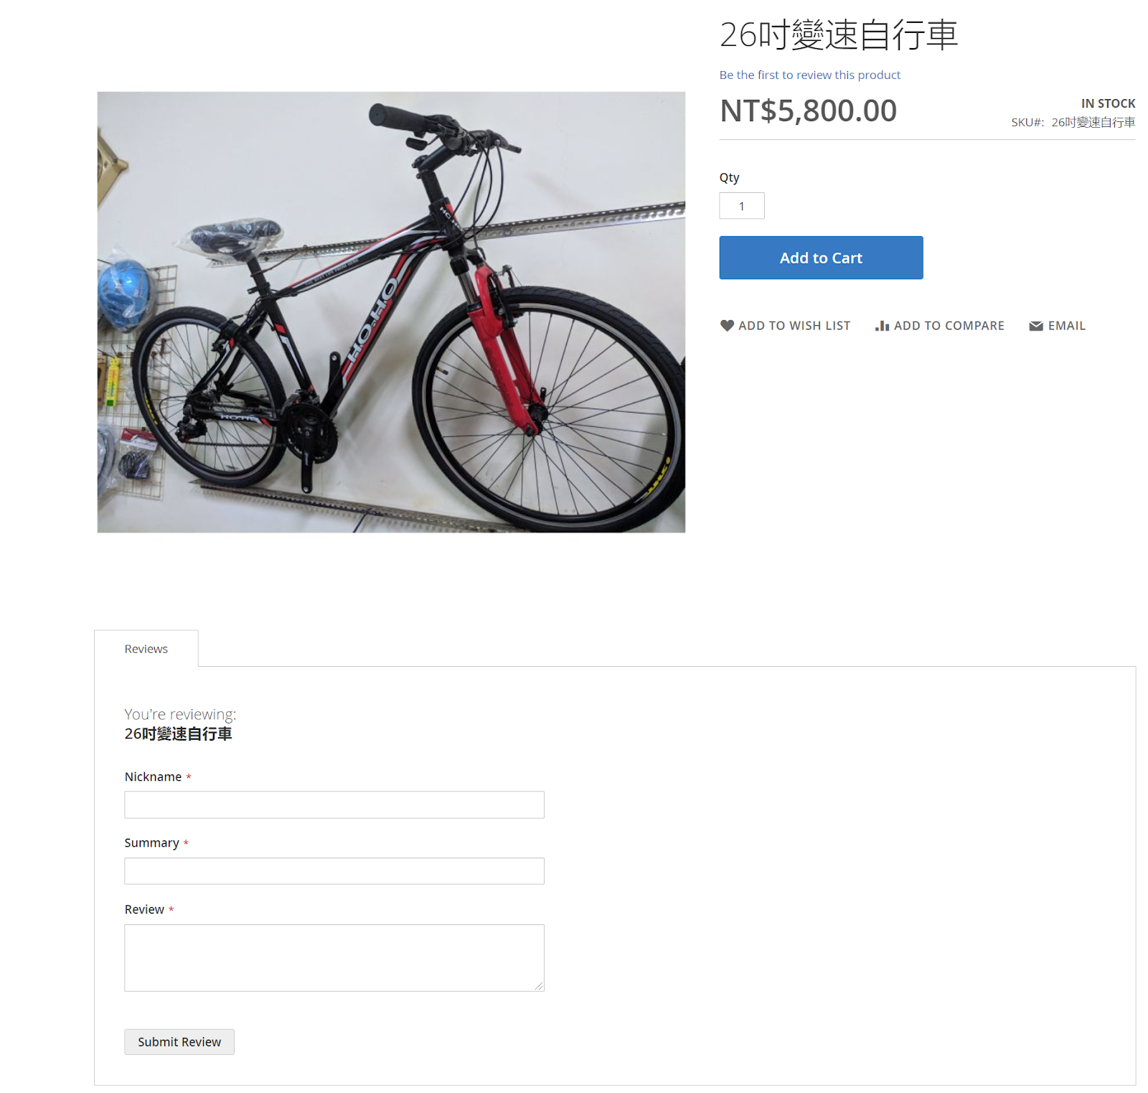Open the Reviews tab
Screen dimensions: 1148x1093
pos(146,649)
